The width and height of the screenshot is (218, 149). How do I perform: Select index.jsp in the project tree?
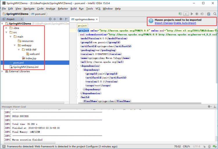coord(29,58)
